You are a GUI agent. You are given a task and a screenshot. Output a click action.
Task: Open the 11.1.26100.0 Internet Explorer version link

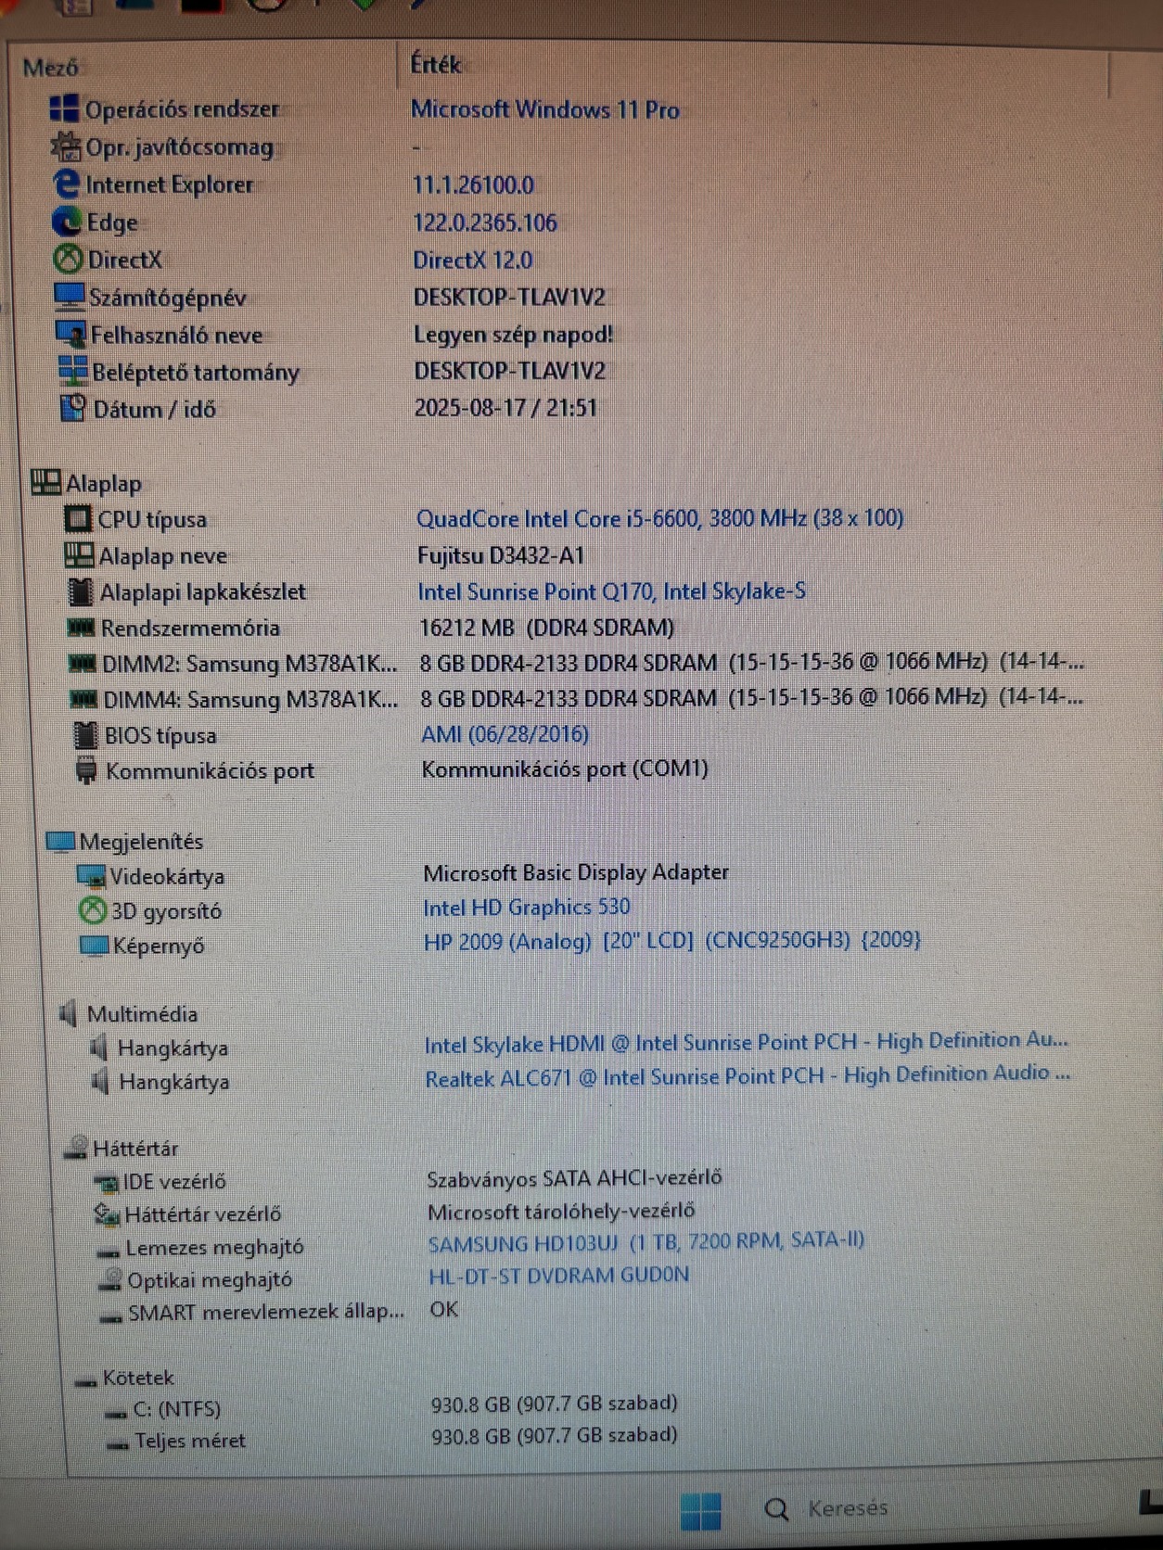pos(473,184)
